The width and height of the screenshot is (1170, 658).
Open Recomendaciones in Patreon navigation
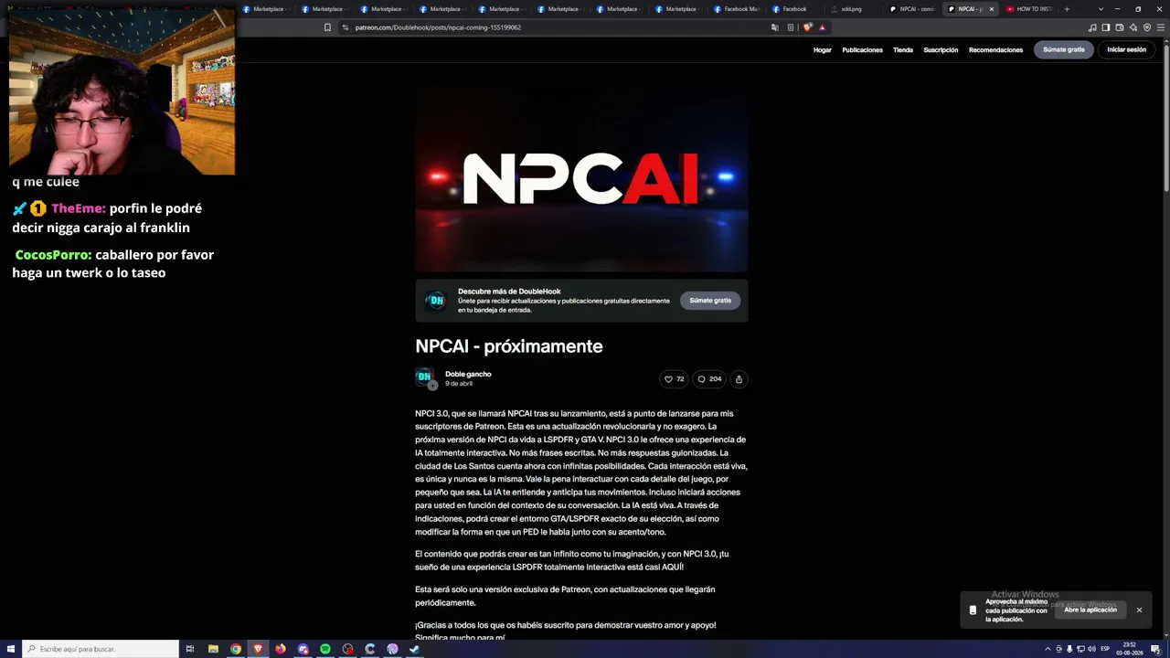[x=995, y=50]
